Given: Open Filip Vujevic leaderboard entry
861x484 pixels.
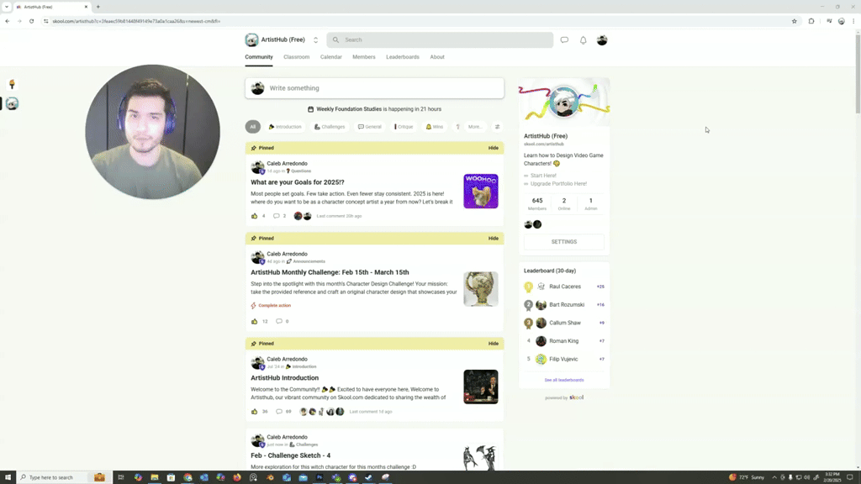Looking at the screenshot, I should [x=563, y=359].
